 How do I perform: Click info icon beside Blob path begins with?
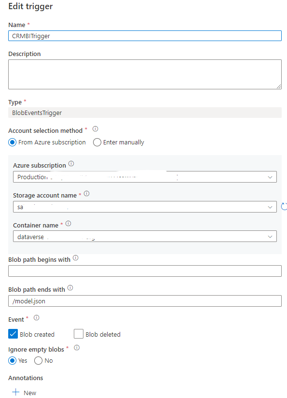[76, 258]
